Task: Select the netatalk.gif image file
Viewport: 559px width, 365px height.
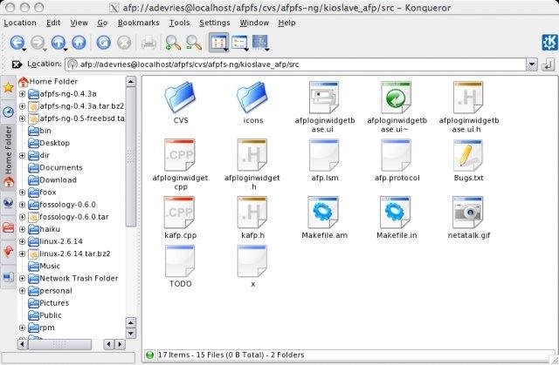Action: coord(469,218)
